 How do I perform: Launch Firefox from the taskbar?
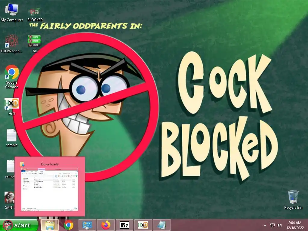coord(106,225)
